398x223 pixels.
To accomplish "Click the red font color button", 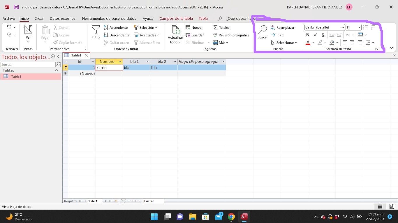I will (308, 43).
